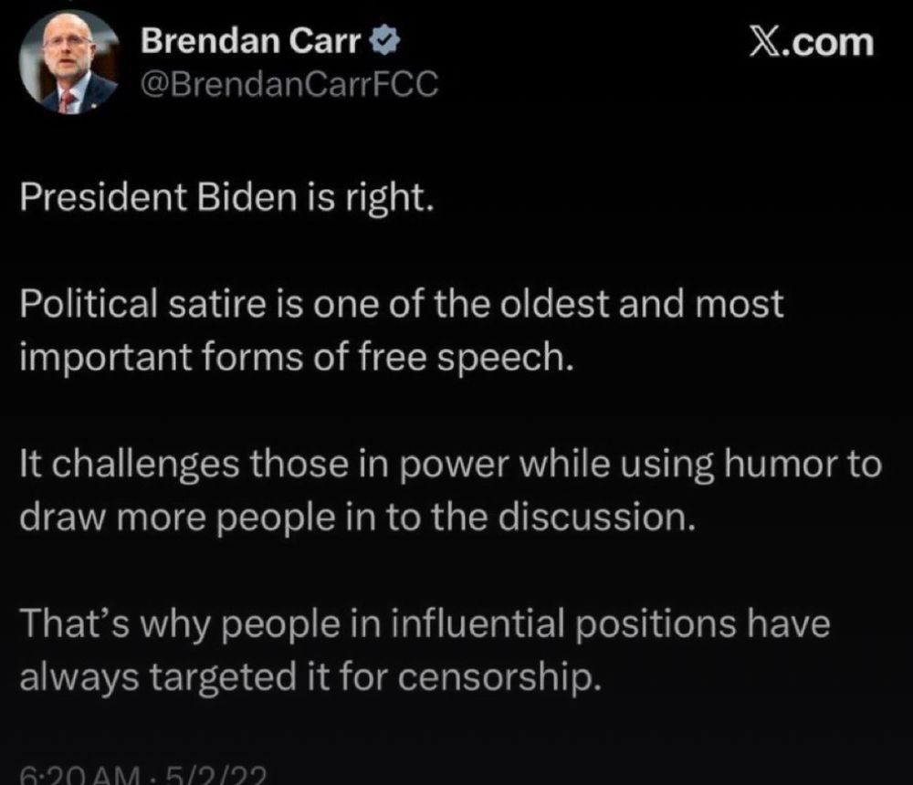
Task: Click the line "important forms of free speech."
Action: coord(297,358)
